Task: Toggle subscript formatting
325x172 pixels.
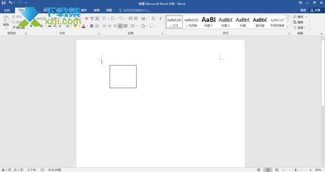Action: click(x=55, y=26)
